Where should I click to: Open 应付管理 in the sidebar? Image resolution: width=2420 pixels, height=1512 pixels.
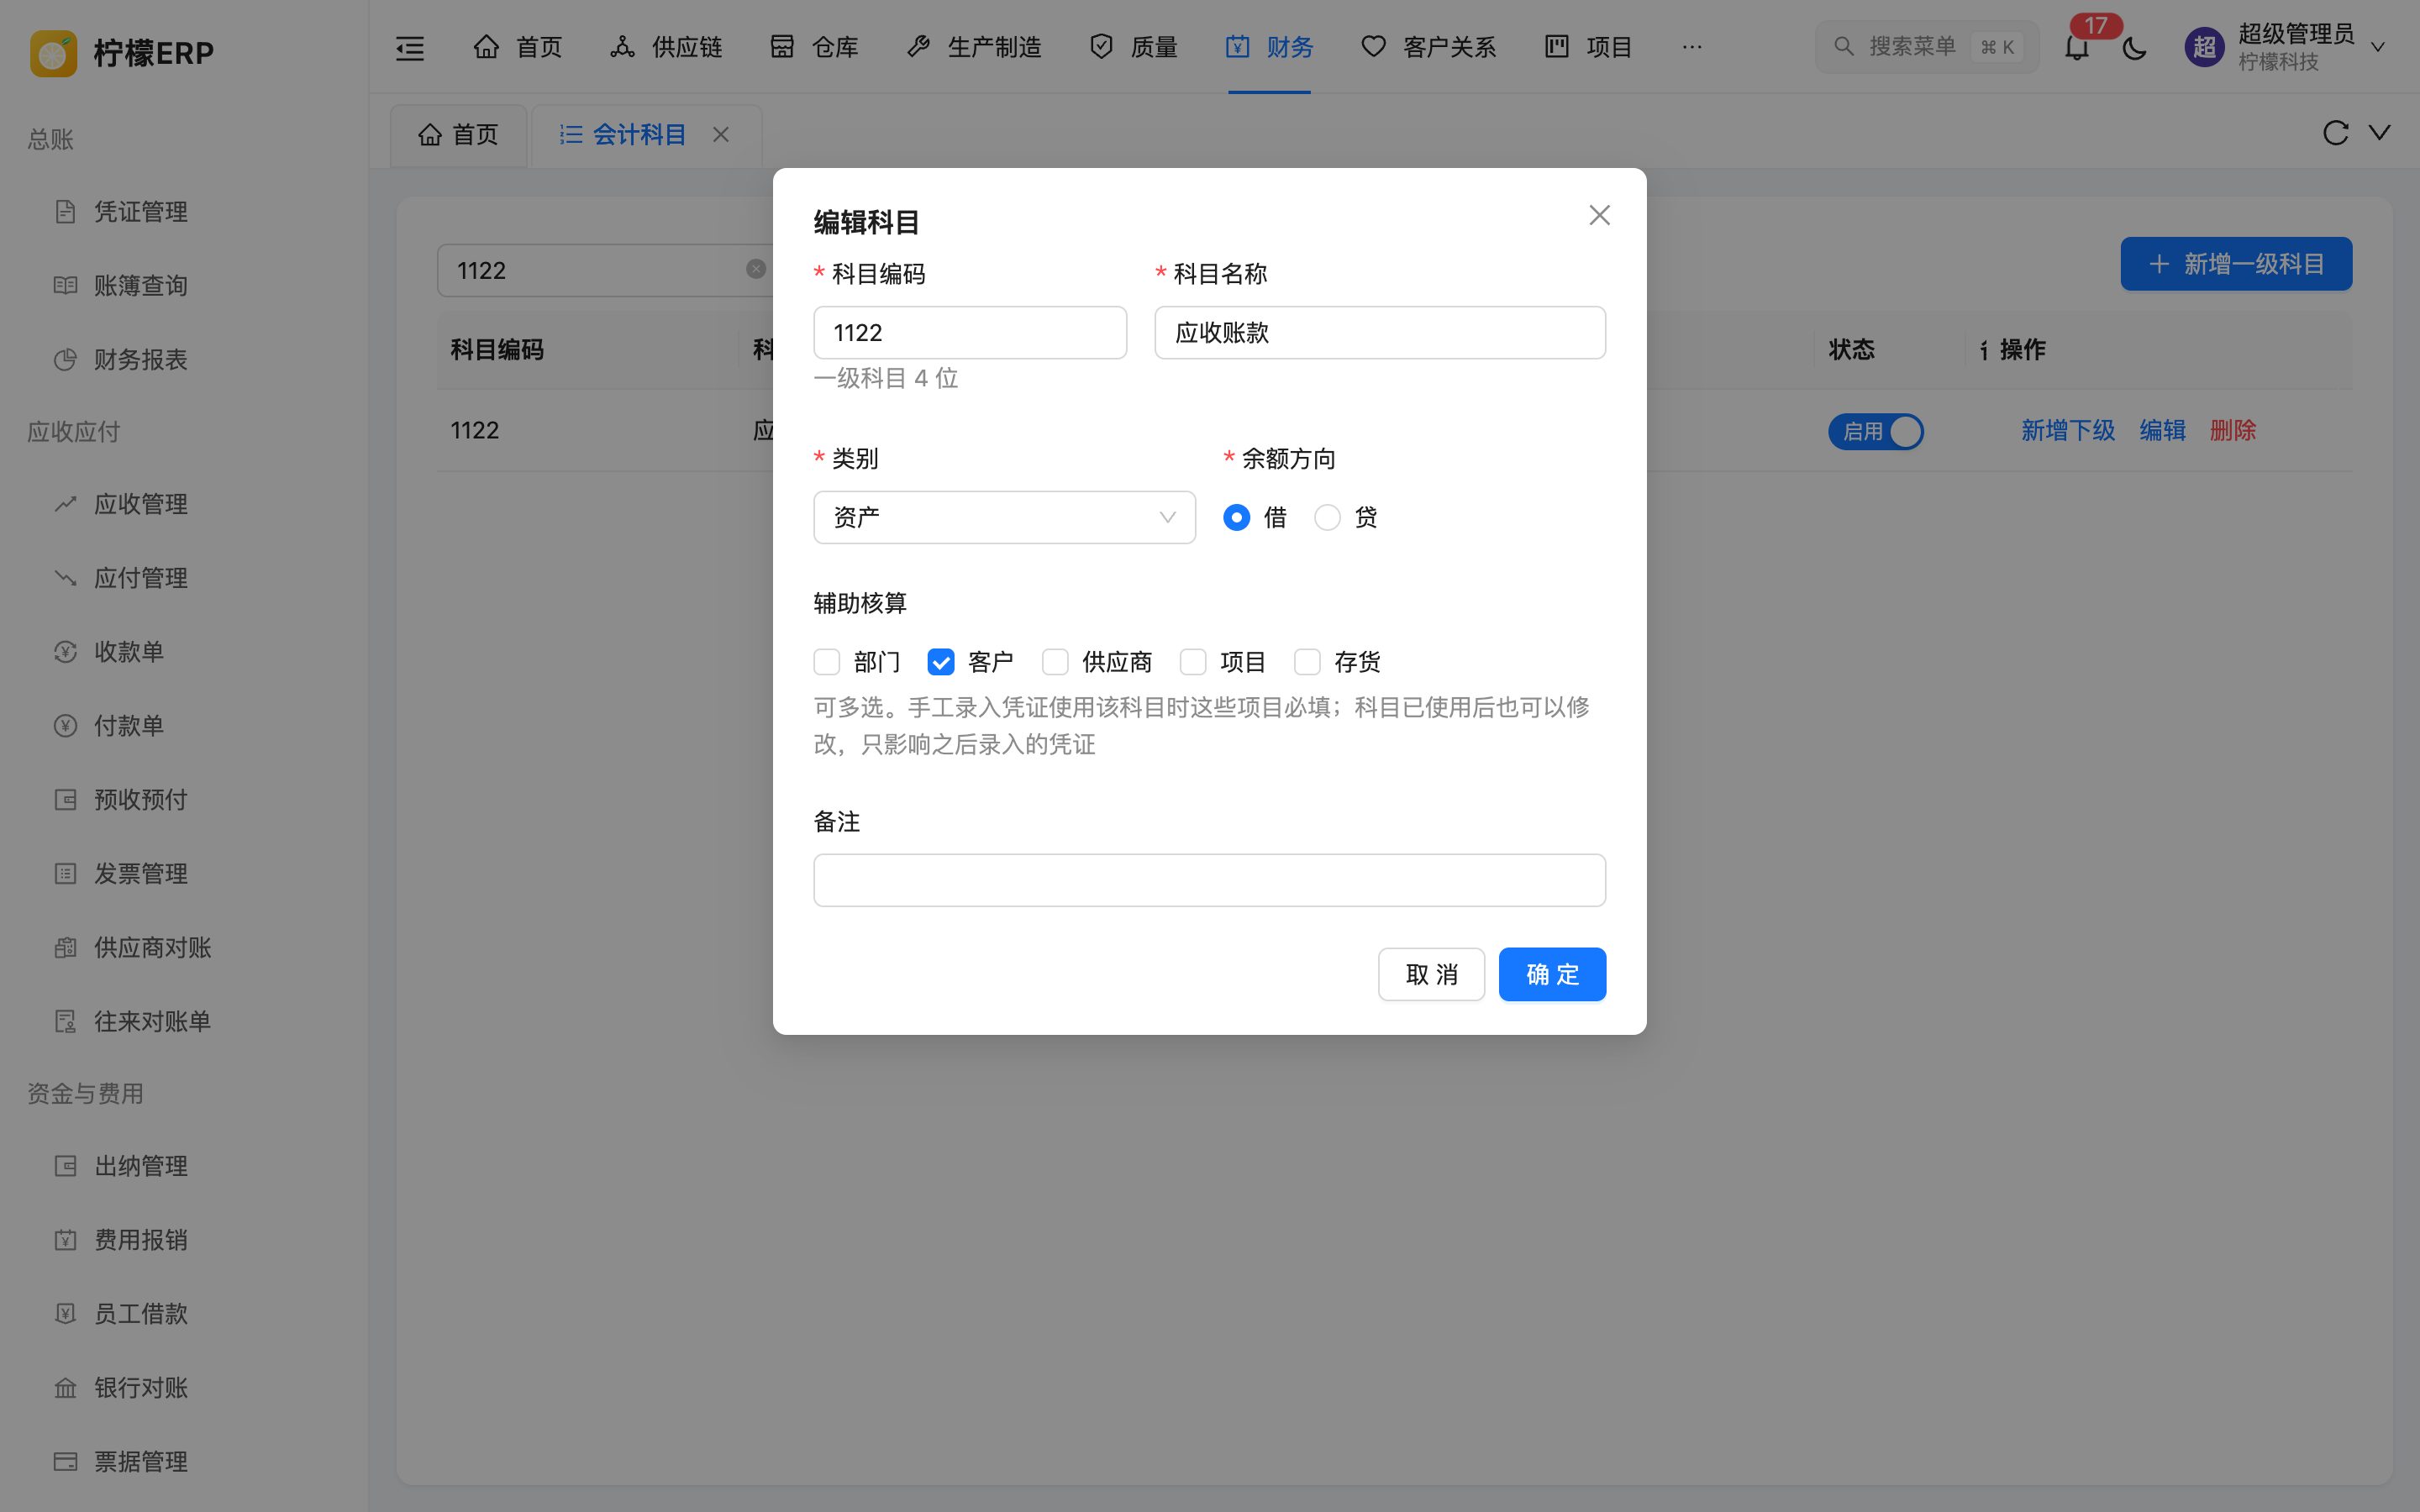click(x=141, y=578)
